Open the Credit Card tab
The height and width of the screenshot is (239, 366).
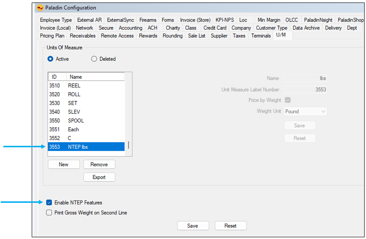click(215, 28)
